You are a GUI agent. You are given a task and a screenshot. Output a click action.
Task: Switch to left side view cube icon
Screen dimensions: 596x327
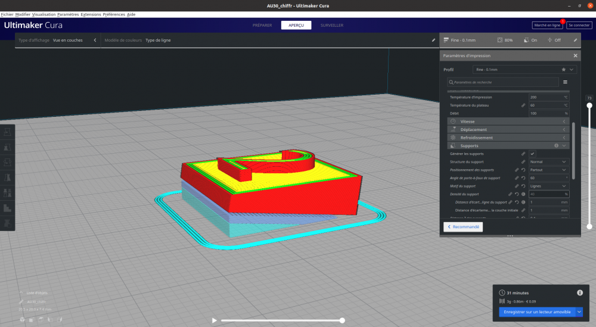click(x=50, y=319)
